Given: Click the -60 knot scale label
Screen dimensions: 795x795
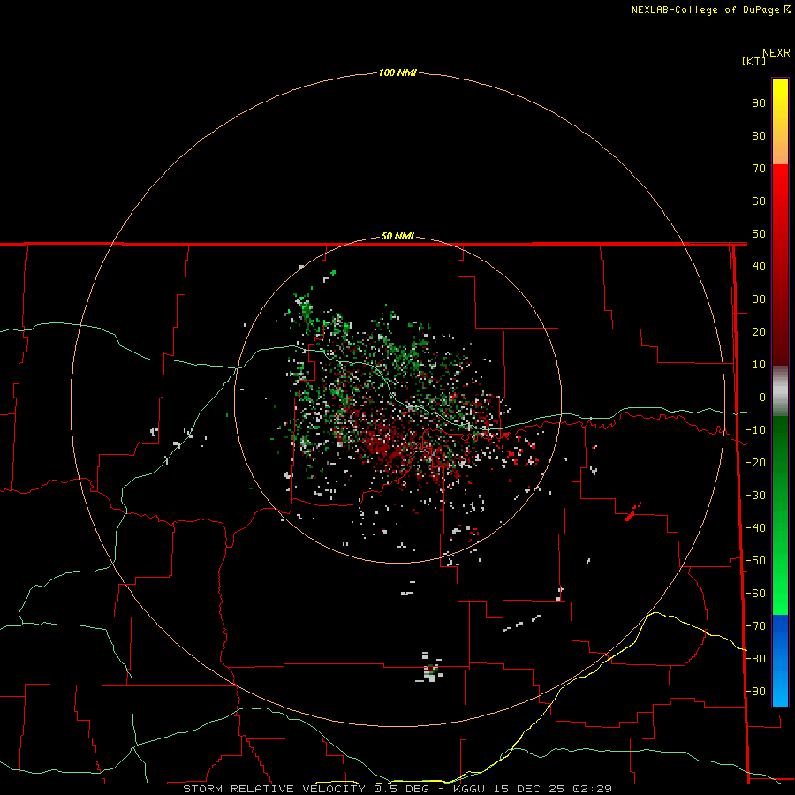Looking at the screenshot, I should 755,594.
